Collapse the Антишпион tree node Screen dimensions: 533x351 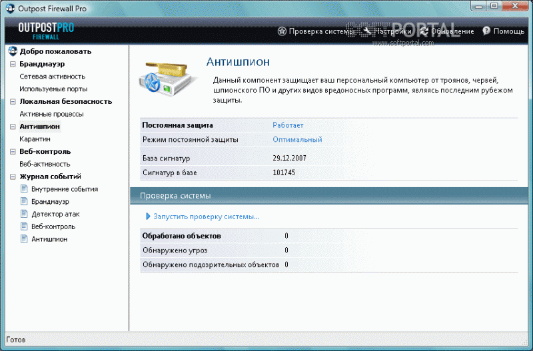tap(13, 127)
